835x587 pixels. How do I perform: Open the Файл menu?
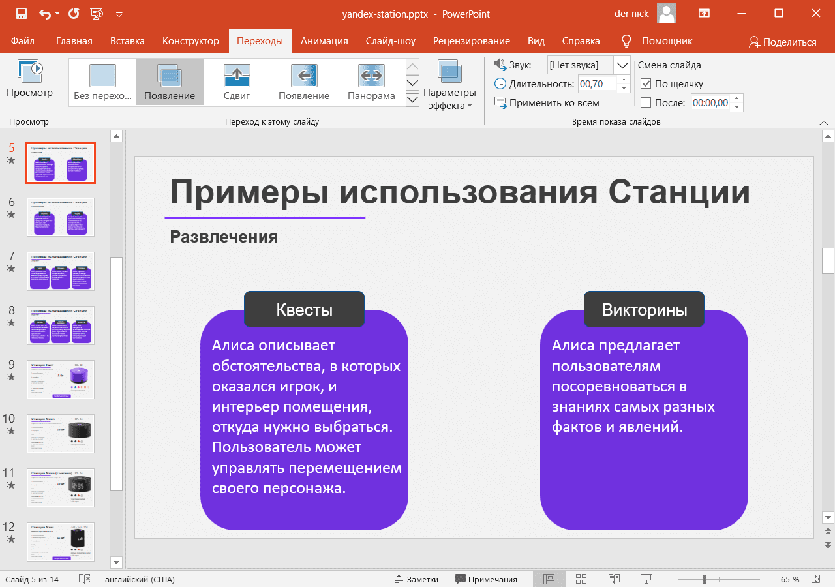click(x=23, y=41)
